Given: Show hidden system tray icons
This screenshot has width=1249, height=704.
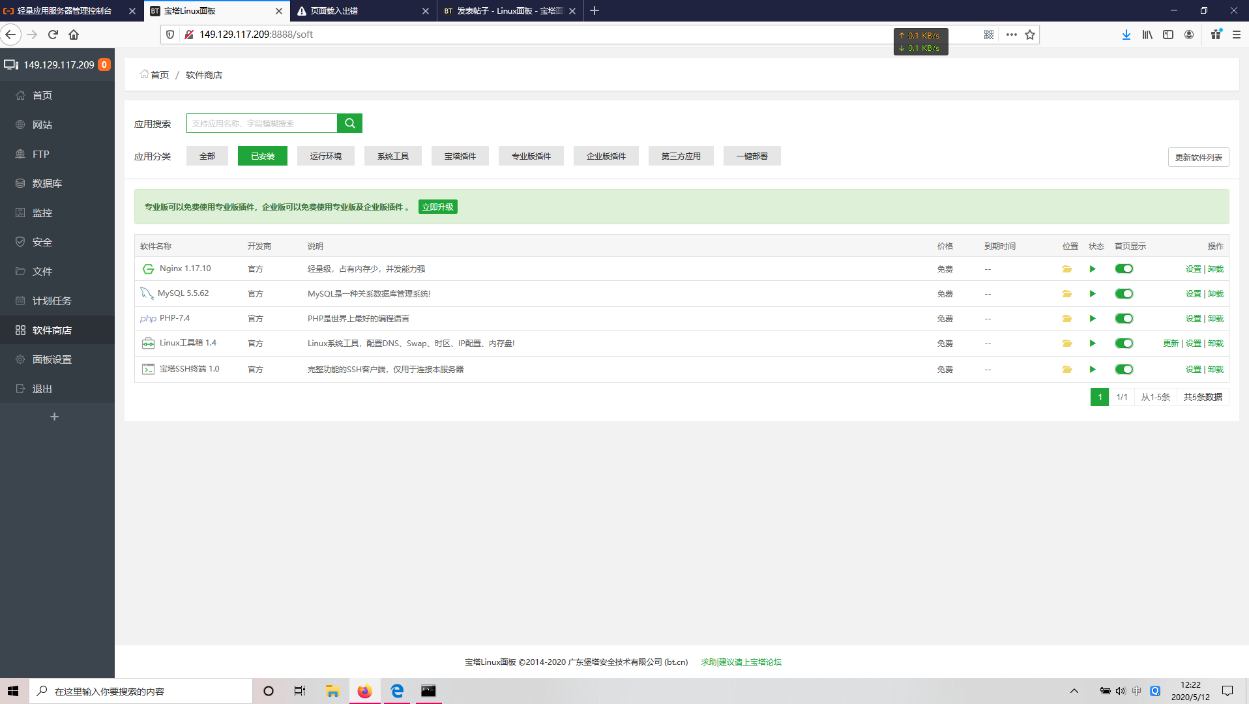Looking at the screenshot, I should click(x=1074, y=691).
